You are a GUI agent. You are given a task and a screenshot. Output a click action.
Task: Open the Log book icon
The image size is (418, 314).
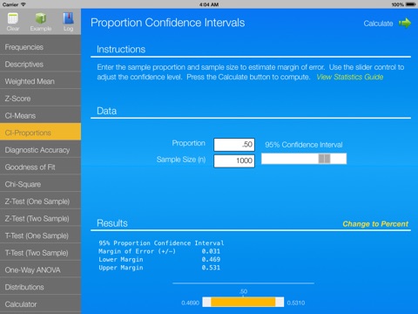pos(68,18)
